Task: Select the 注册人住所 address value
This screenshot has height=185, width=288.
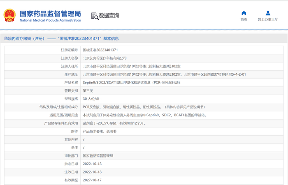Action: (132, 66)
